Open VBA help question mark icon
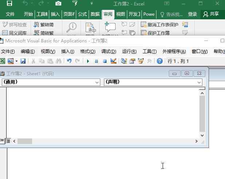Image resolution: width=225 pixels, height=179 pixels. coord(160,61)
